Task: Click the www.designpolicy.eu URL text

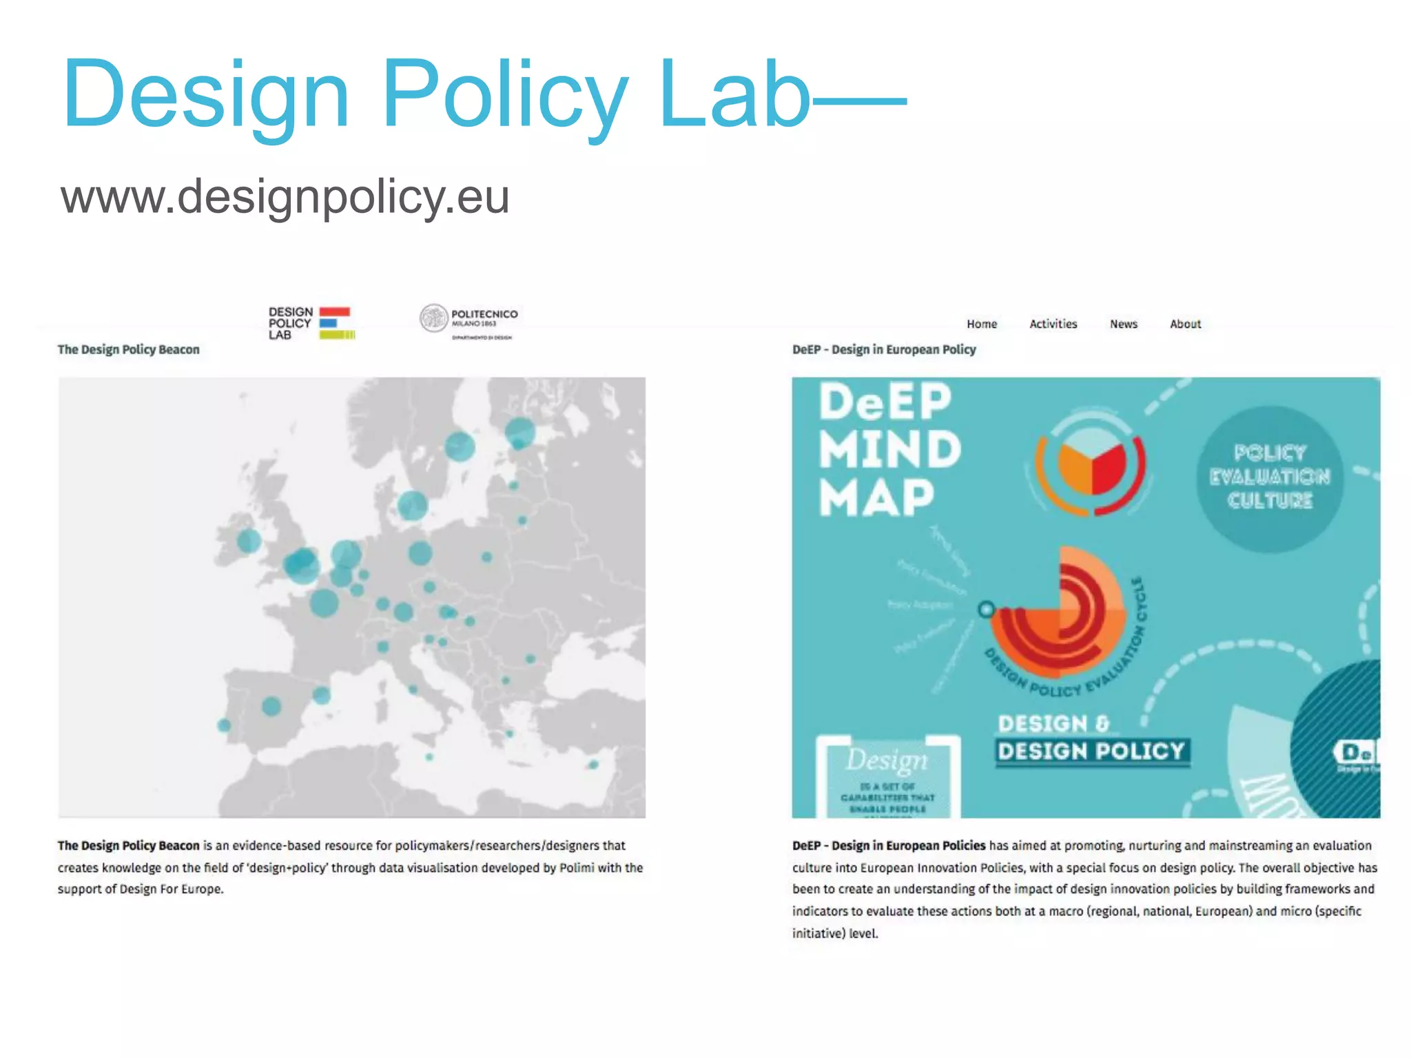Action: [x=285, y=197]
